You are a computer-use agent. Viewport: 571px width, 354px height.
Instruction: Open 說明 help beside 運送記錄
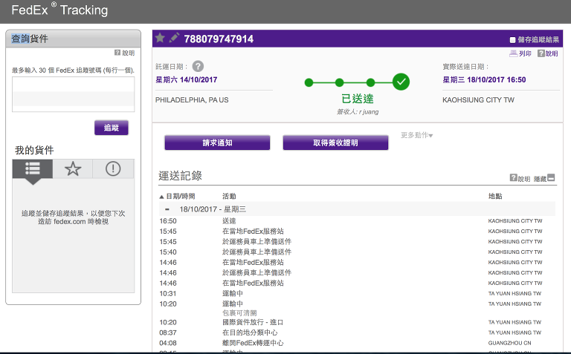(520, 178)
